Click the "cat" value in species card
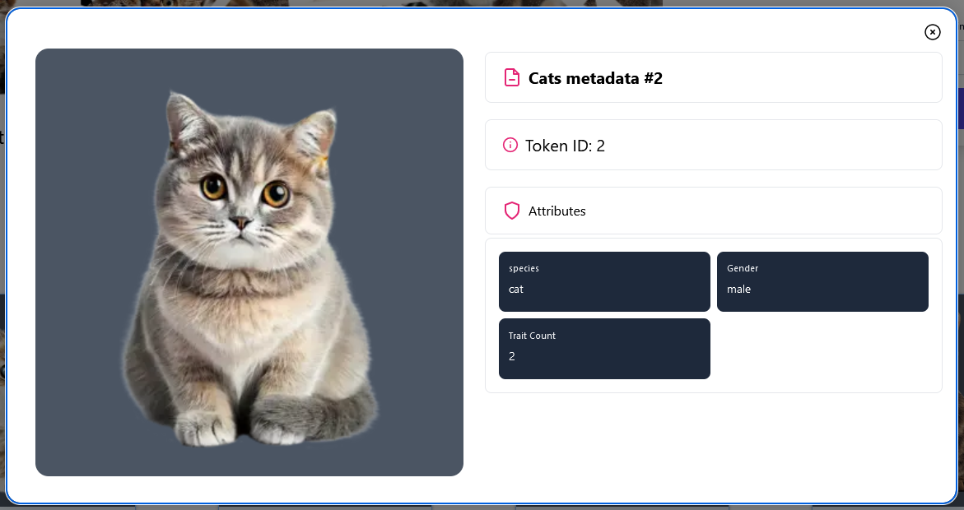The height and width of the screenshot is (510, 964). click(516, 290)
